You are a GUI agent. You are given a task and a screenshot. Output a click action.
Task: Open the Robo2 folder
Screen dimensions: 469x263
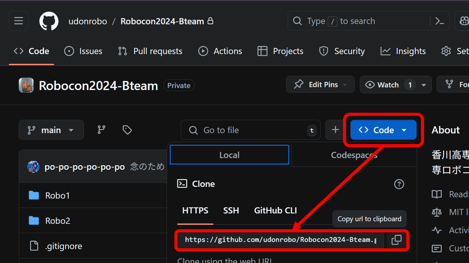coord(58,221)
